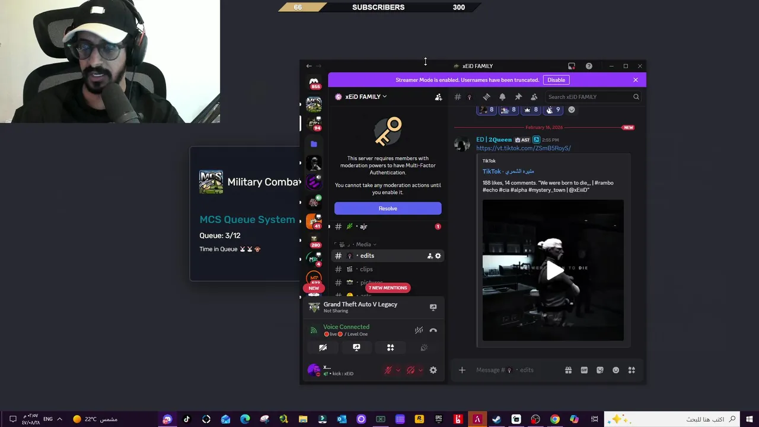Open the attachment plus button

click(462, 370)
